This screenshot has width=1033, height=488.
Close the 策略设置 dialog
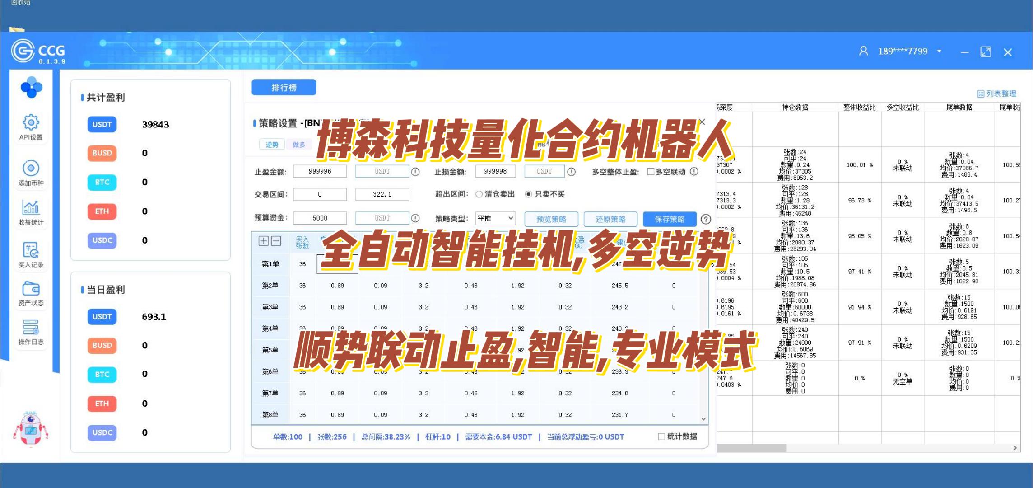(x=702, y=122)
